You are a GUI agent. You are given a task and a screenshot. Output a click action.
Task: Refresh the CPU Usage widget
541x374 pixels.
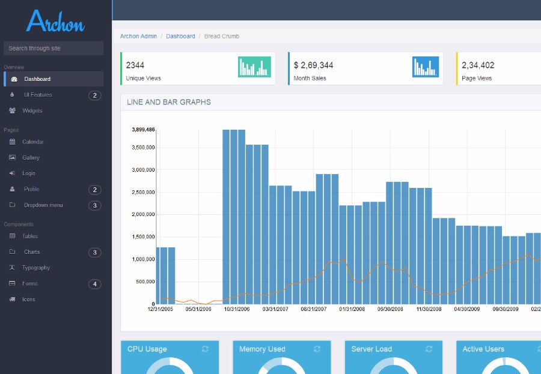click(205, 349)
